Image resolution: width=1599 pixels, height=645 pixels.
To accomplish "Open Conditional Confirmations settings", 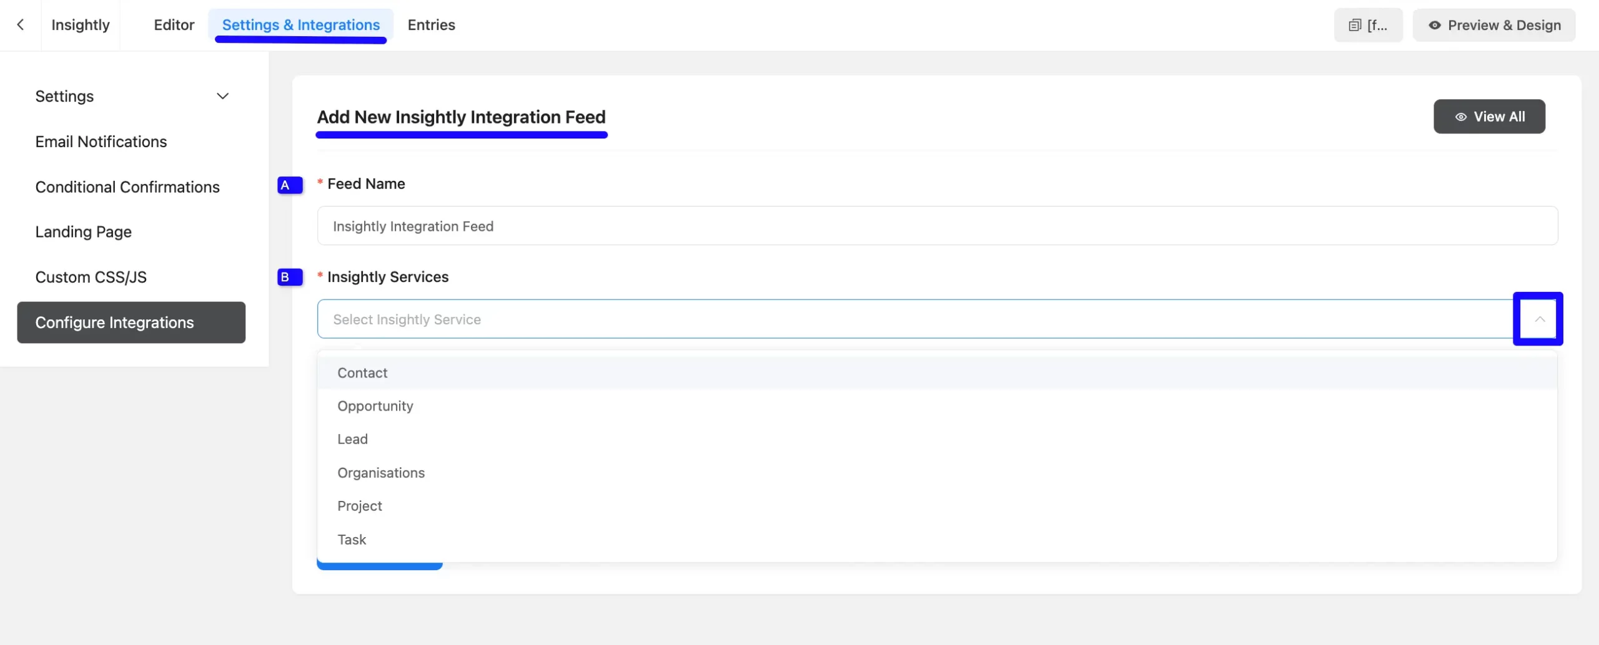I will (127, 187).
